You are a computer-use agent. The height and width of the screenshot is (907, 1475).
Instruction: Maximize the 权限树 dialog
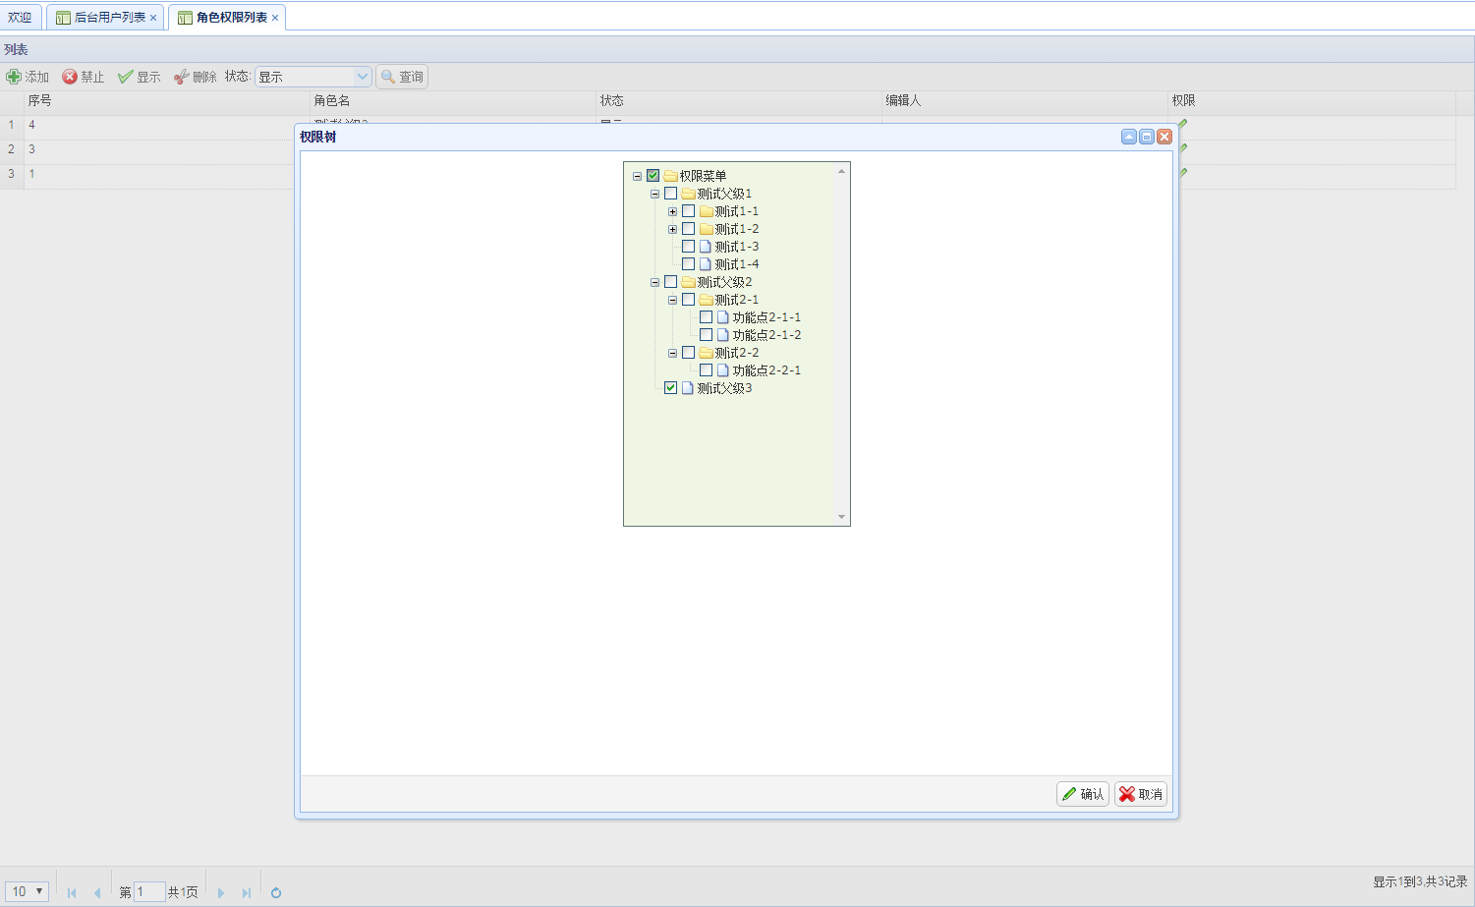pos(1147,137)
